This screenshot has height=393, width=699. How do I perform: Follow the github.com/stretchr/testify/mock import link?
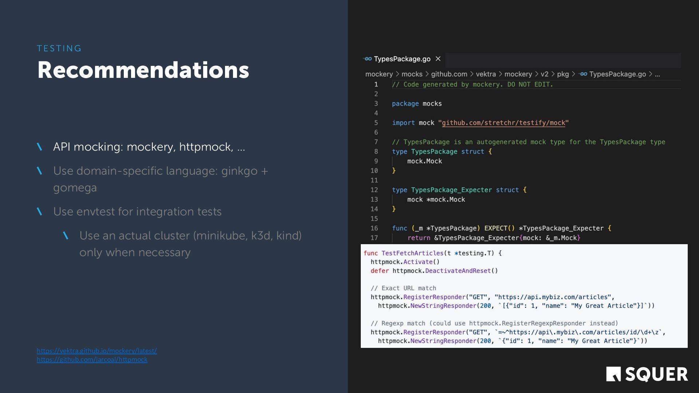(x=503, y=123)
